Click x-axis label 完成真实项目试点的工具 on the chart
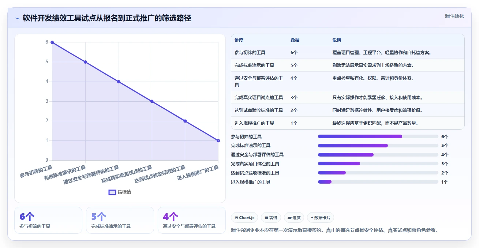 point(127,174)
